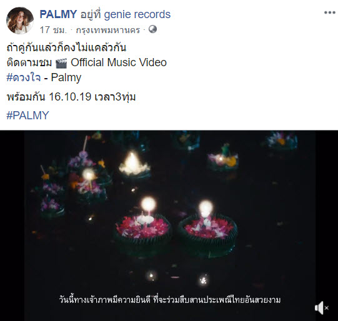Follow the #ดวงใจ hashtag
Image resolution: width=338 pixels, height=321 pixels.
(x=24, y=77)
